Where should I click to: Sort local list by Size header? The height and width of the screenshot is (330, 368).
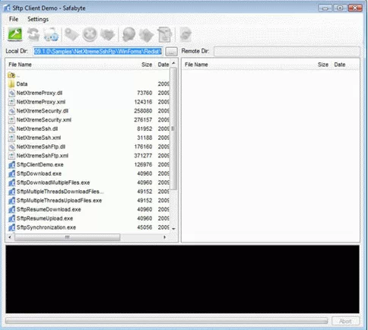147,65
